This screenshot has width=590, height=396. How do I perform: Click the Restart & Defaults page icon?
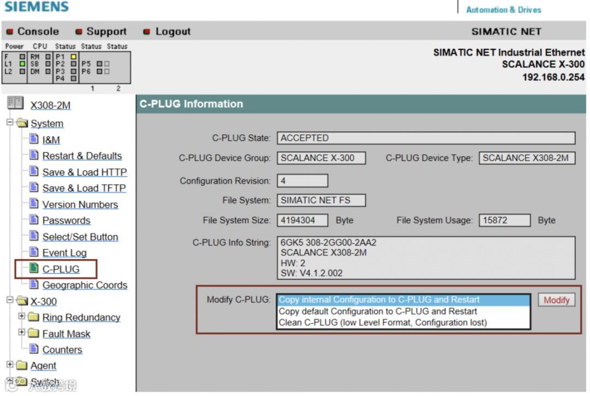pos(34,155)
